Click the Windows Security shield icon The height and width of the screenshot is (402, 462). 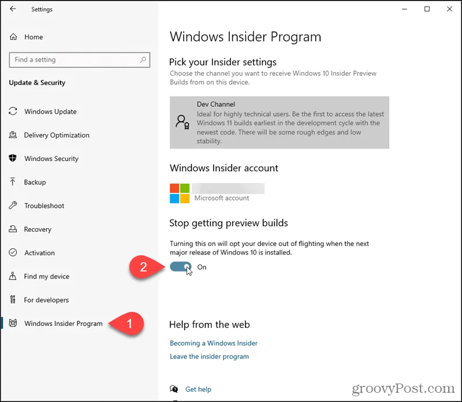tap(13, 158)
